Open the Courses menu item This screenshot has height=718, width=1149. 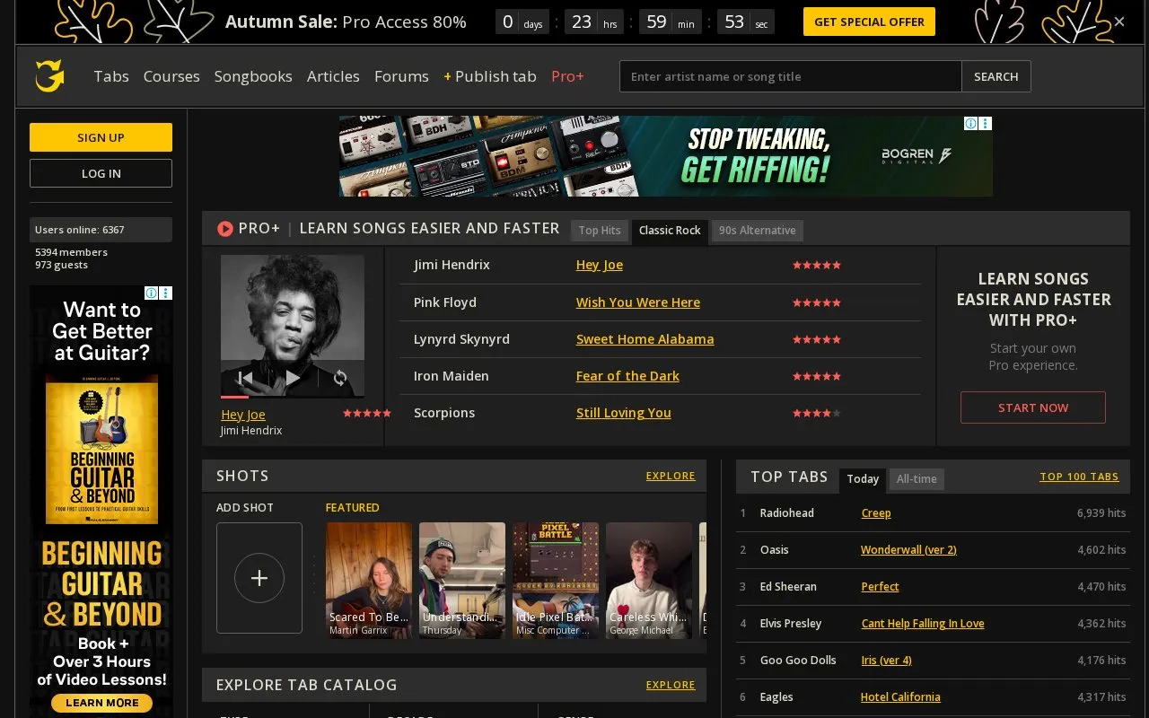pyautogui.click(x=171, y=76)
